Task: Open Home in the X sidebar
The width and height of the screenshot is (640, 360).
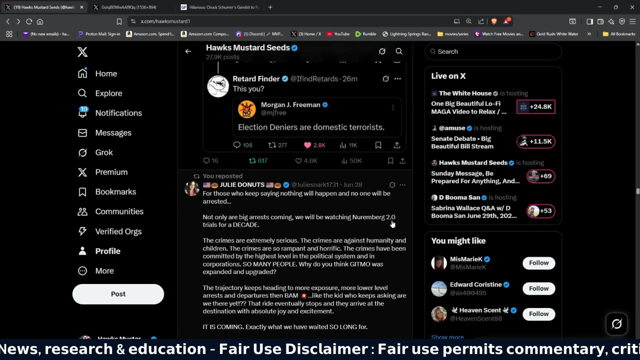Action: coord(97,73)
